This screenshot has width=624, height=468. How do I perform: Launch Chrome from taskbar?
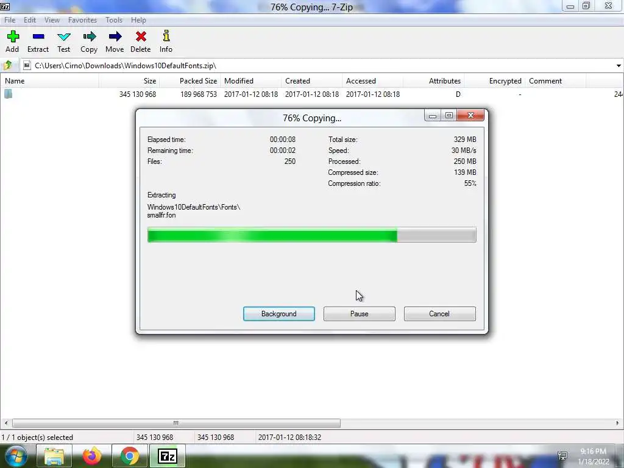pyautogui.click(x=129, y=456)
